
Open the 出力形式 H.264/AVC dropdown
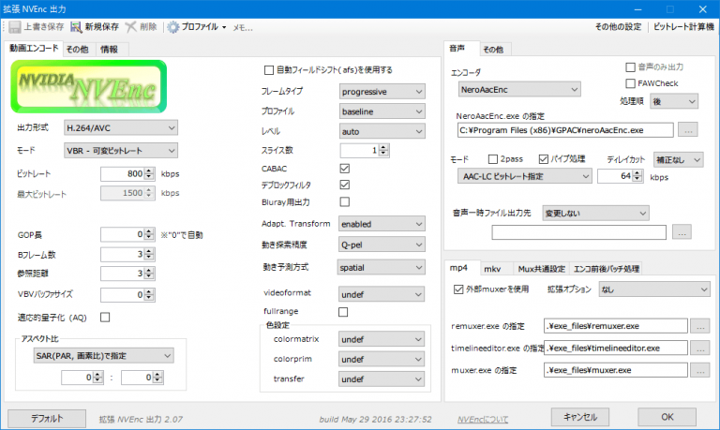121,128
